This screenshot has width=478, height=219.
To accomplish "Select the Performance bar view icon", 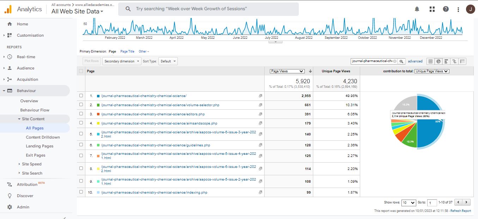I will pos(446,61).
